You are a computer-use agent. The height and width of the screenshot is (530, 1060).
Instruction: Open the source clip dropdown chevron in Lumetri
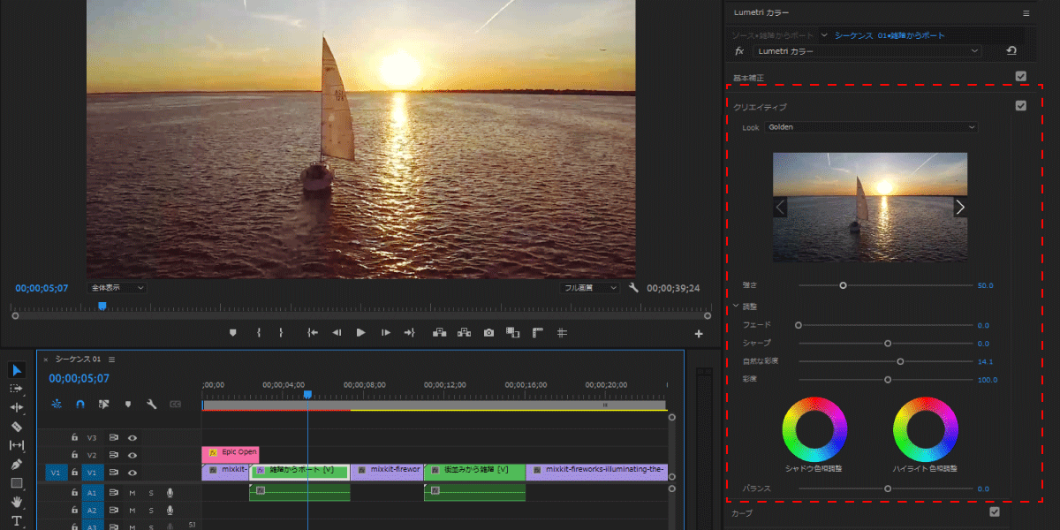tap(824, 35)
